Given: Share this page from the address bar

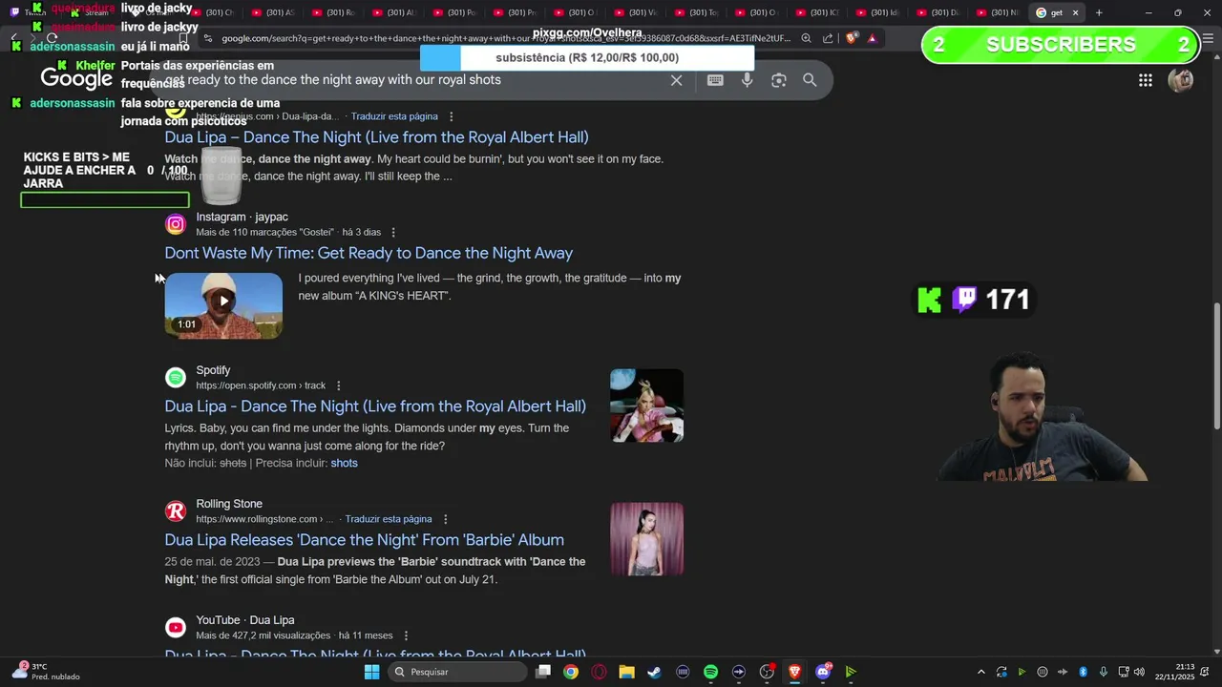Looking at the screenshot, I should (828, 38).
